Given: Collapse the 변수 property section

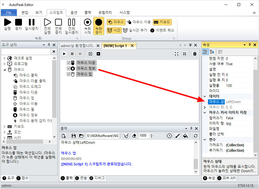Looking at the screenshot, I should 205,140.
